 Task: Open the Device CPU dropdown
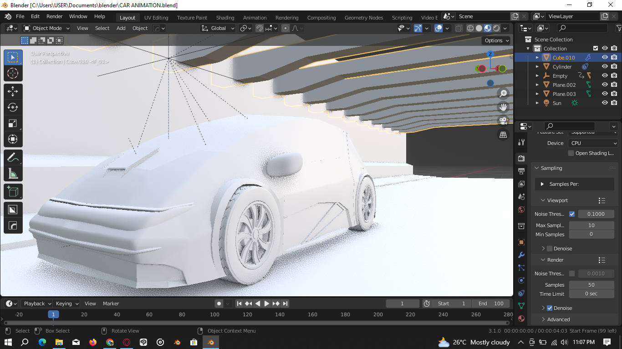coord(593,143)
